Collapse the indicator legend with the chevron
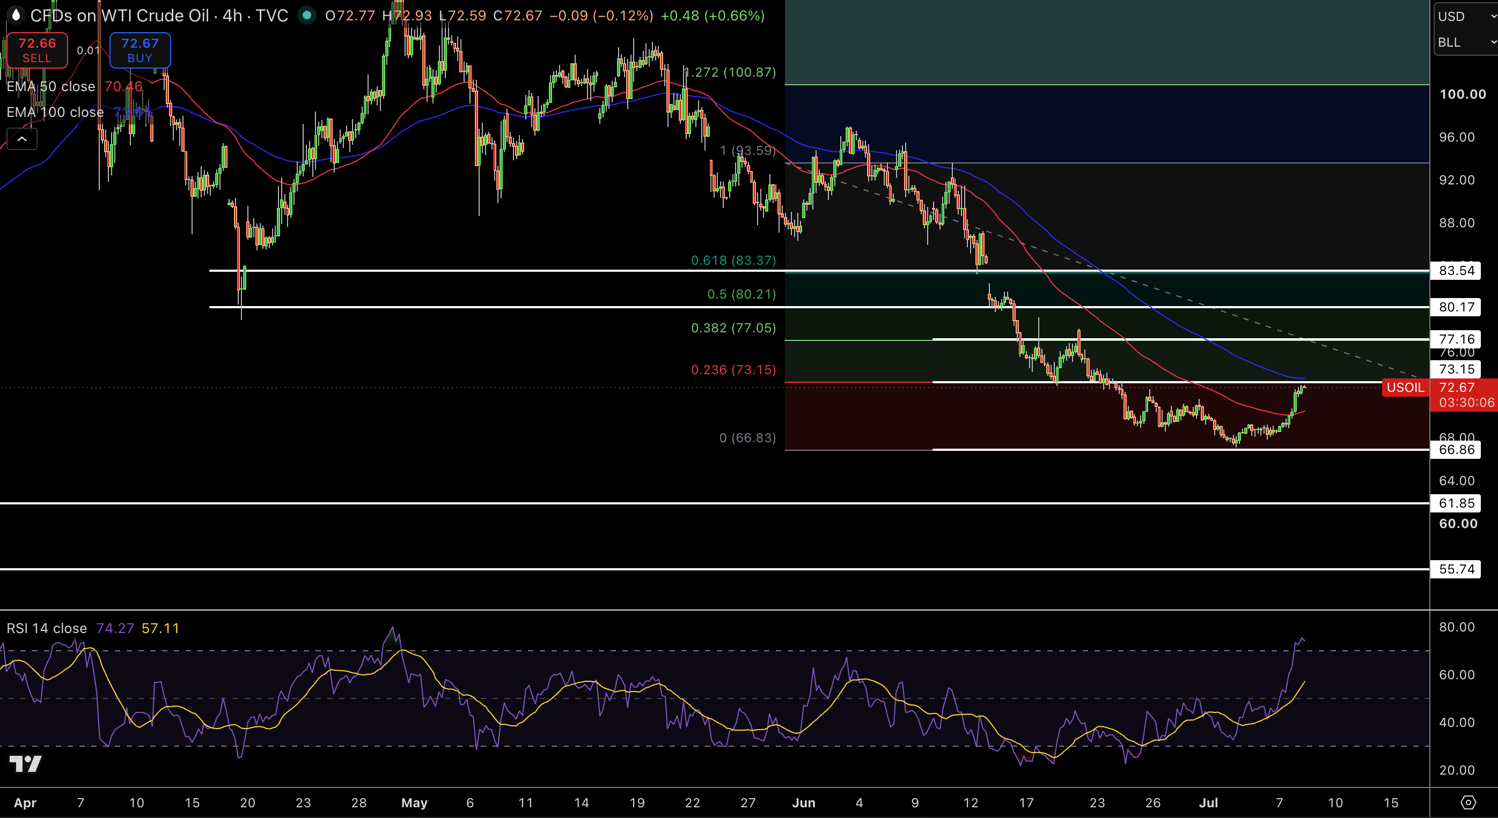1498x818 pixels. pyautogui.click(x=22, y=139)
